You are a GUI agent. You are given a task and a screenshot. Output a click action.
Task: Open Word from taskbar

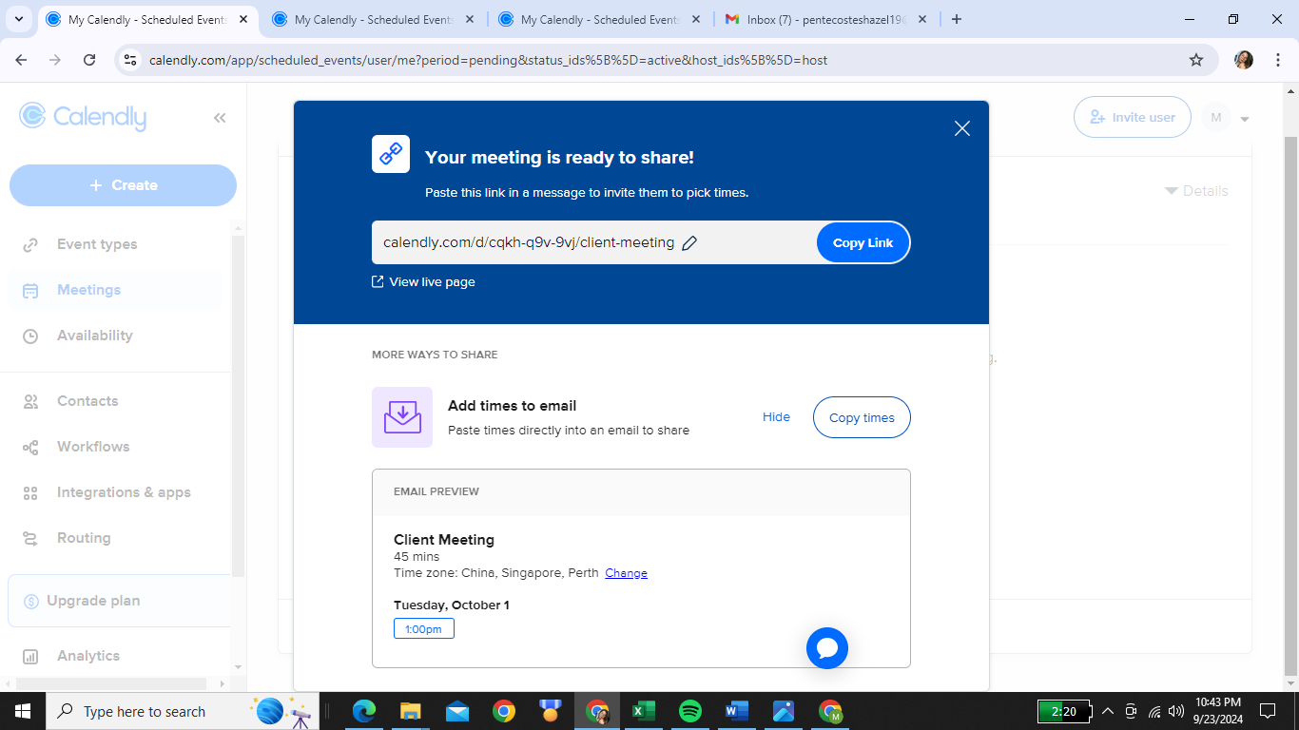[737, 711]
